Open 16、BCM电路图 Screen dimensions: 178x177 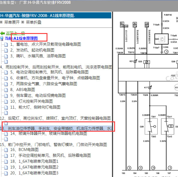(x=24, y=150)
